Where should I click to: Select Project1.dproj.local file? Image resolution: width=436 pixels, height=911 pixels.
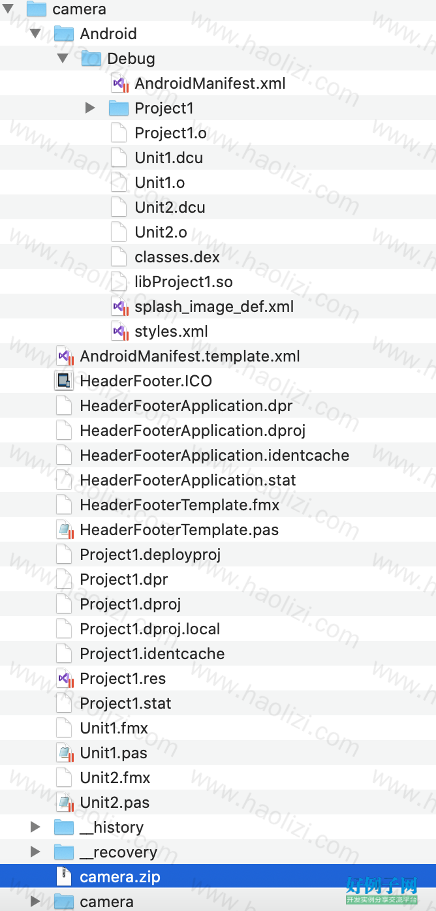pyautogui.click(x=149, y=629)
